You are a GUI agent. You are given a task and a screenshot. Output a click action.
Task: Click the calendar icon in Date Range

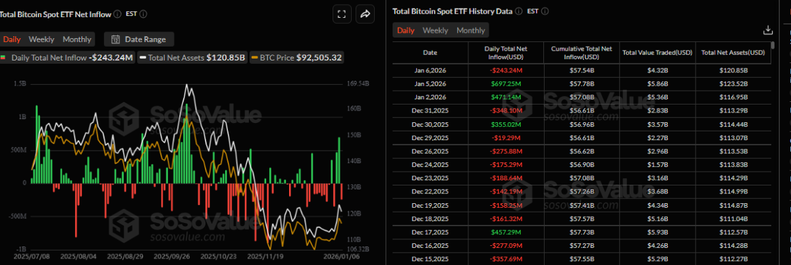click(116, 39)
